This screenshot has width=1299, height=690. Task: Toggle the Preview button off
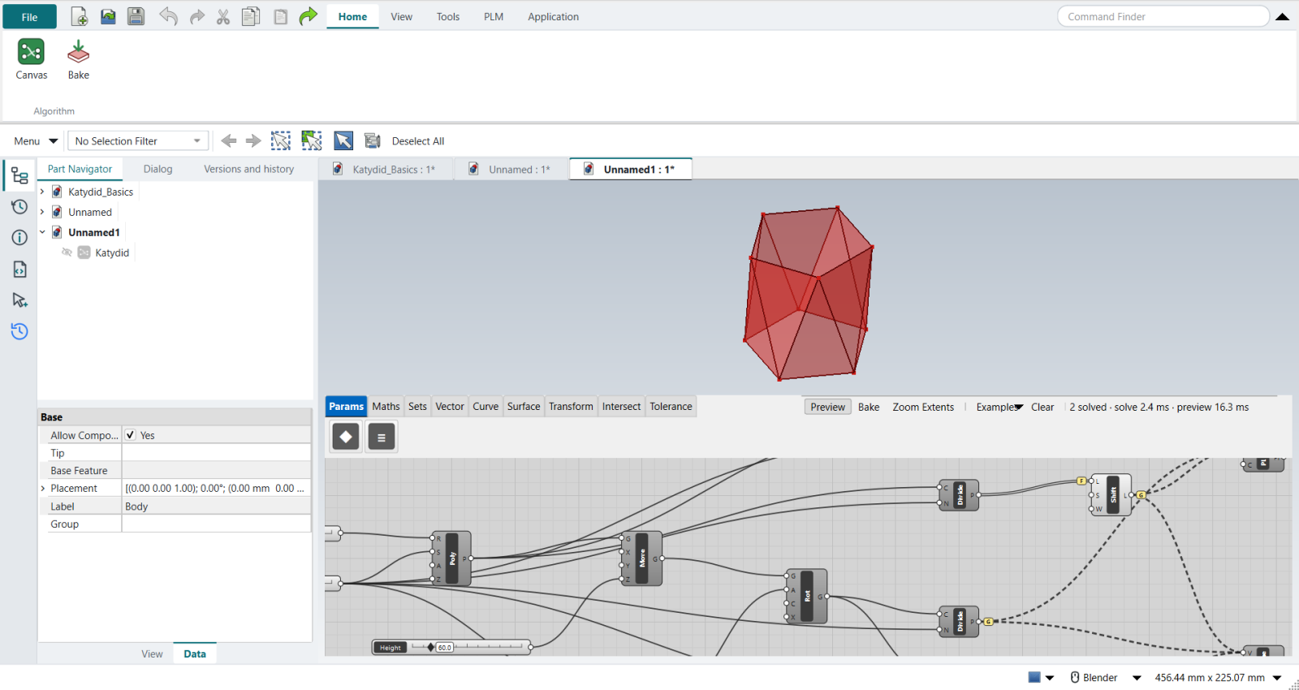(x=828, y=407)
